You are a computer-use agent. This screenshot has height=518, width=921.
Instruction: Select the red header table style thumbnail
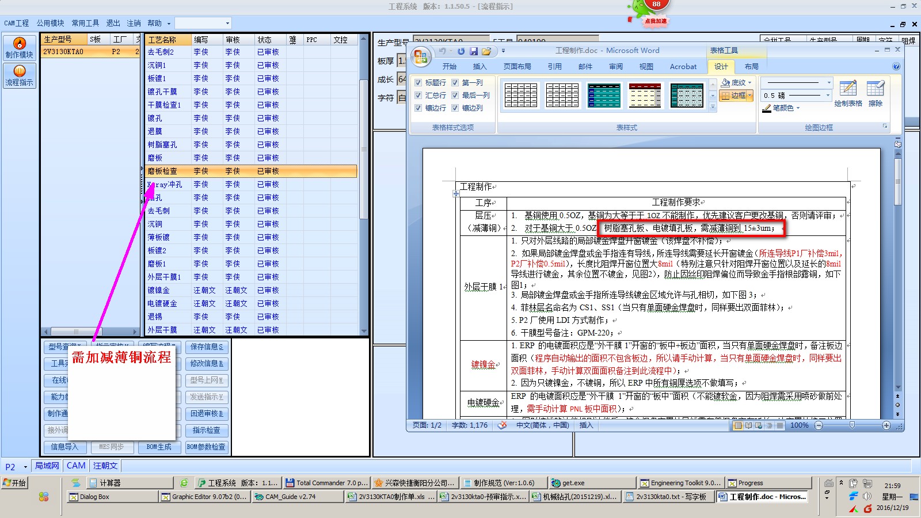point(645,95)
